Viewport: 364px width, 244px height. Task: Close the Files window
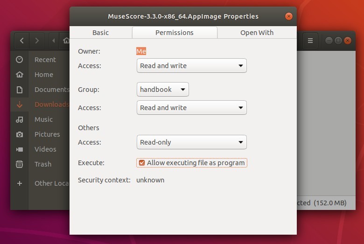coord(348,41)
